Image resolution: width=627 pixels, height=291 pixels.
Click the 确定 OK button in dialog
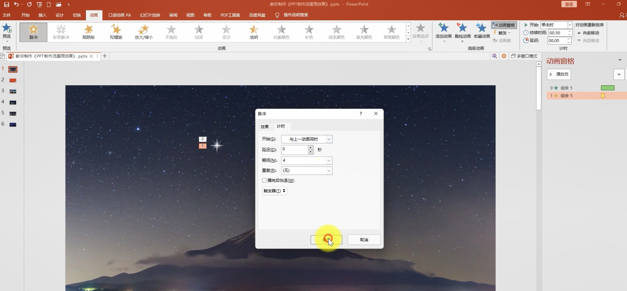click(326, 239)
